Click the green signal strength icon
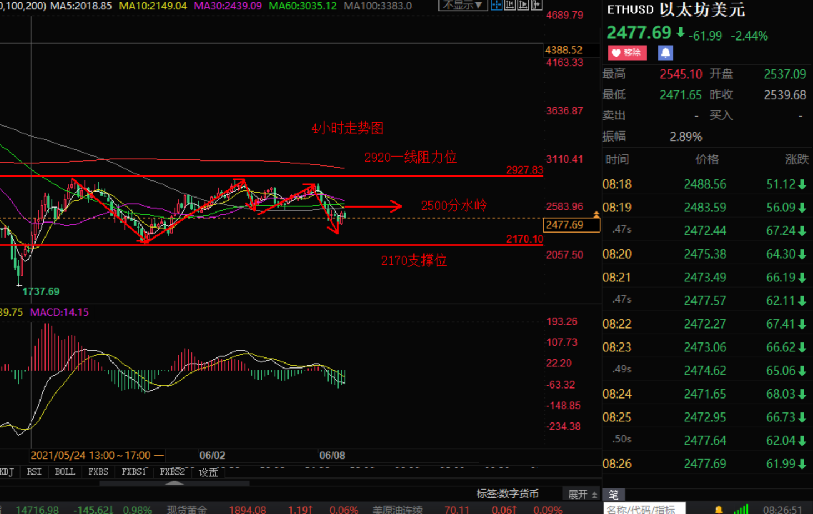This screenshot has width=813, height=514. coord(741,508)
